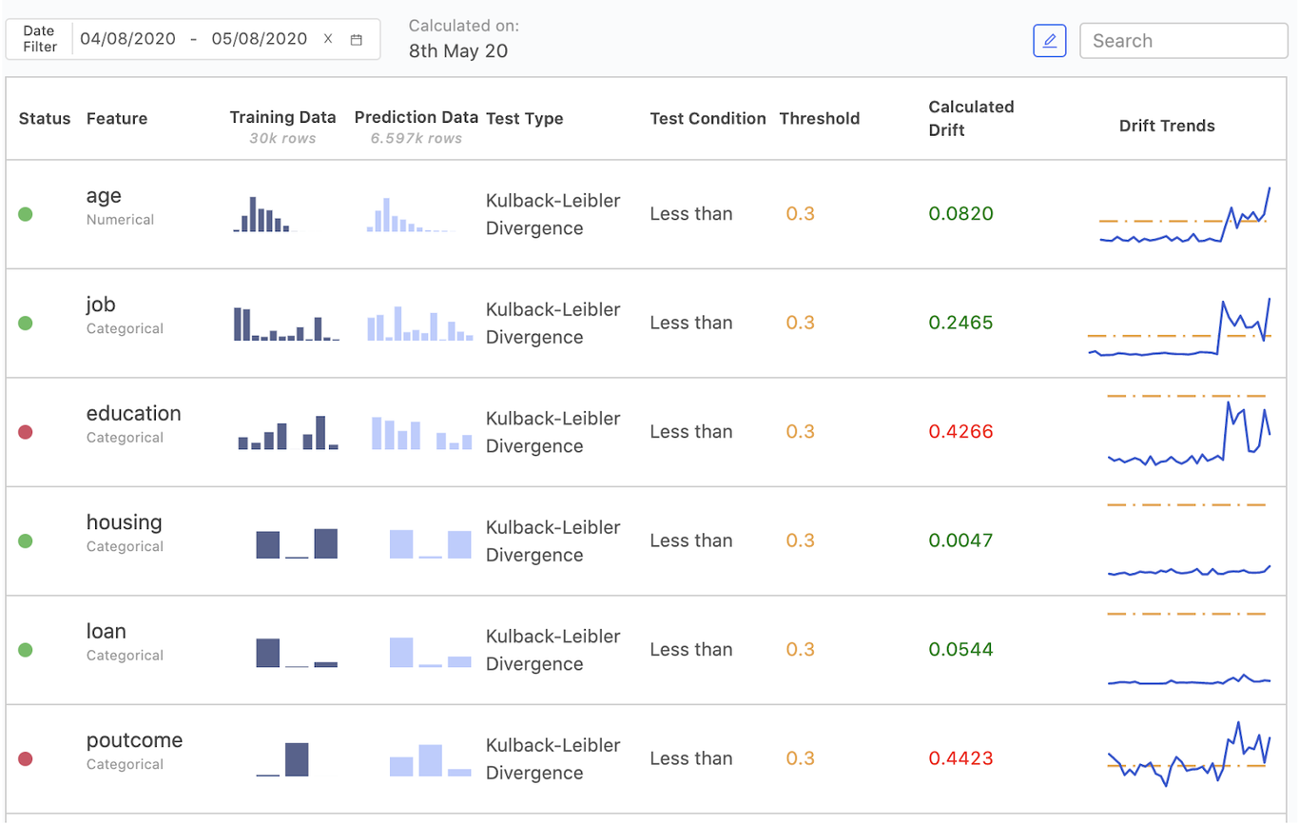Click the training data histogram for job
This screenshot has height=825, width=1299.
click(285, 323)
